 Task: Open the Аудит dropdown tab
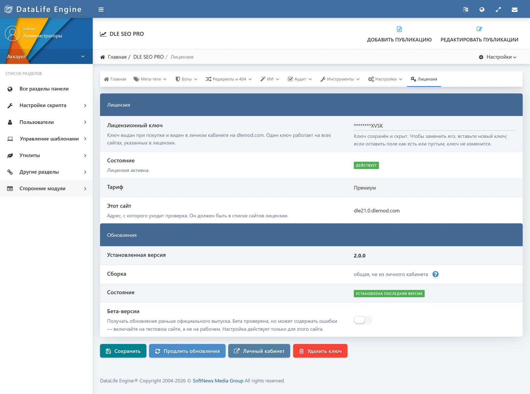300,79
